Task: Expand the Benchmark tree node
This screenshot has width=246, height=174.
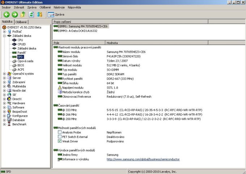Action: point(4,124)
